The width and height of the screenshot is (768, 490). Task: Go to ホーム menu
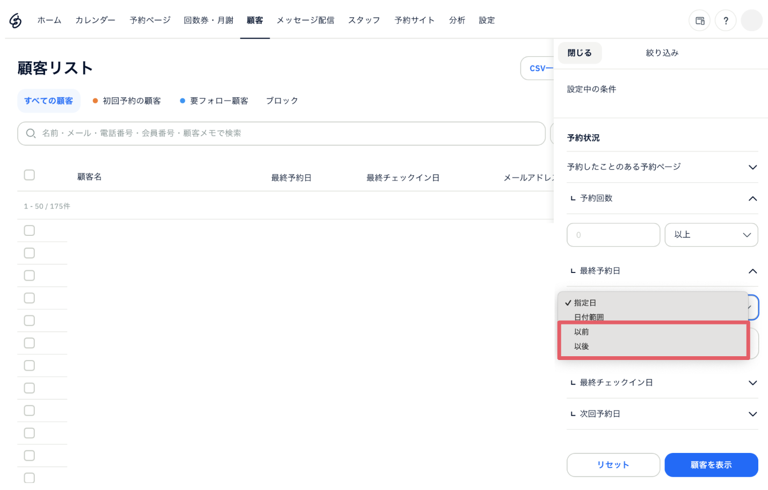[49, 20]
